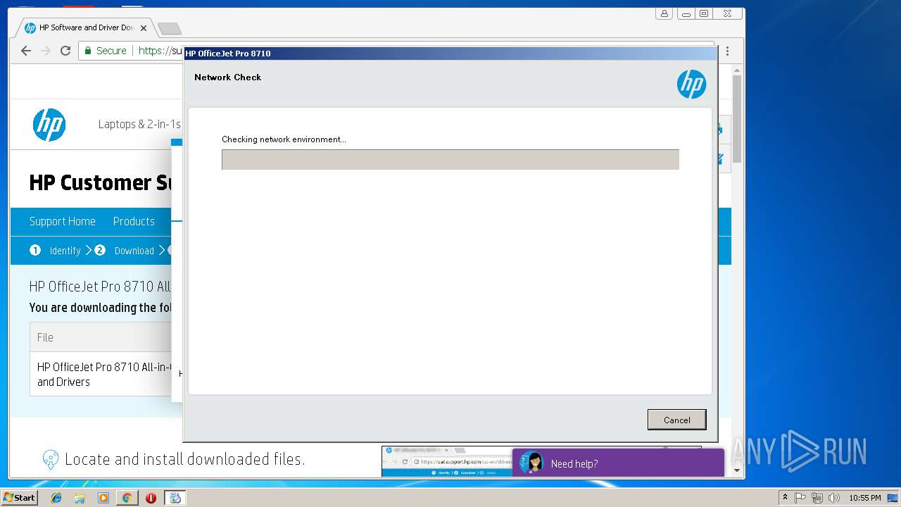The height and width of the screenshot is (507, 901).
Task: Click the Locate and install location icon
Action: tap(51, 460)
